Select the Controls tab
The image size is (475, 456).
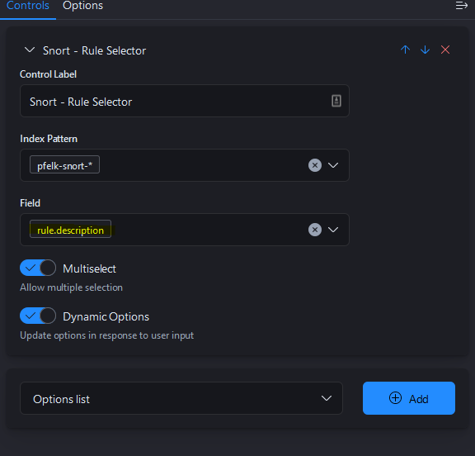pyautogui.click(x=28, y=6)
